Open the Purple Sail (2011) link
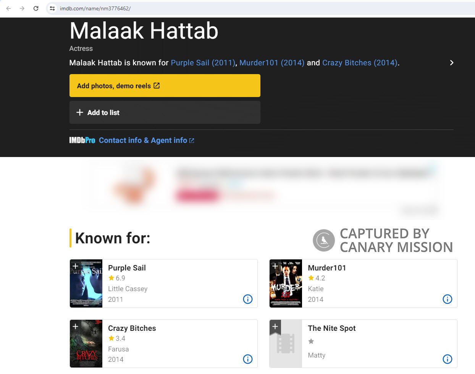The image size is (475, 374). (202, 63)
